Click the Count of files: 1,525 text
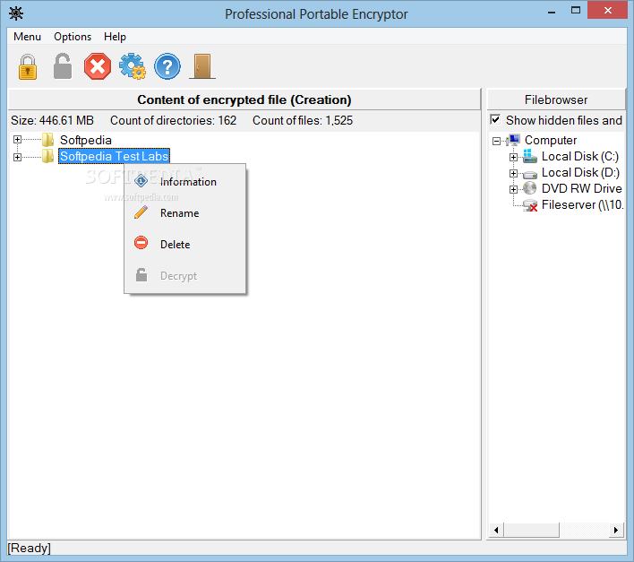The height and width of the screenshot is (562, 634). pyautogui.click(x=303, y=121)
